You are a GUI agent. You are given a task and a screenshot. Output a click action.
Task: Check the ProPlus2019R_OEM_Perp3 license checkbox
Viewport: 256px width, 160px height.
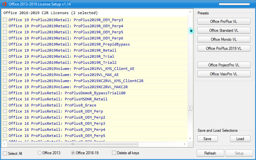5,20
